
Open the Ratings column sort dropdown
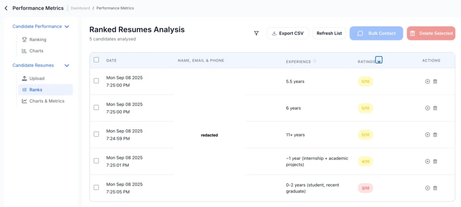(x=379, y=60)
